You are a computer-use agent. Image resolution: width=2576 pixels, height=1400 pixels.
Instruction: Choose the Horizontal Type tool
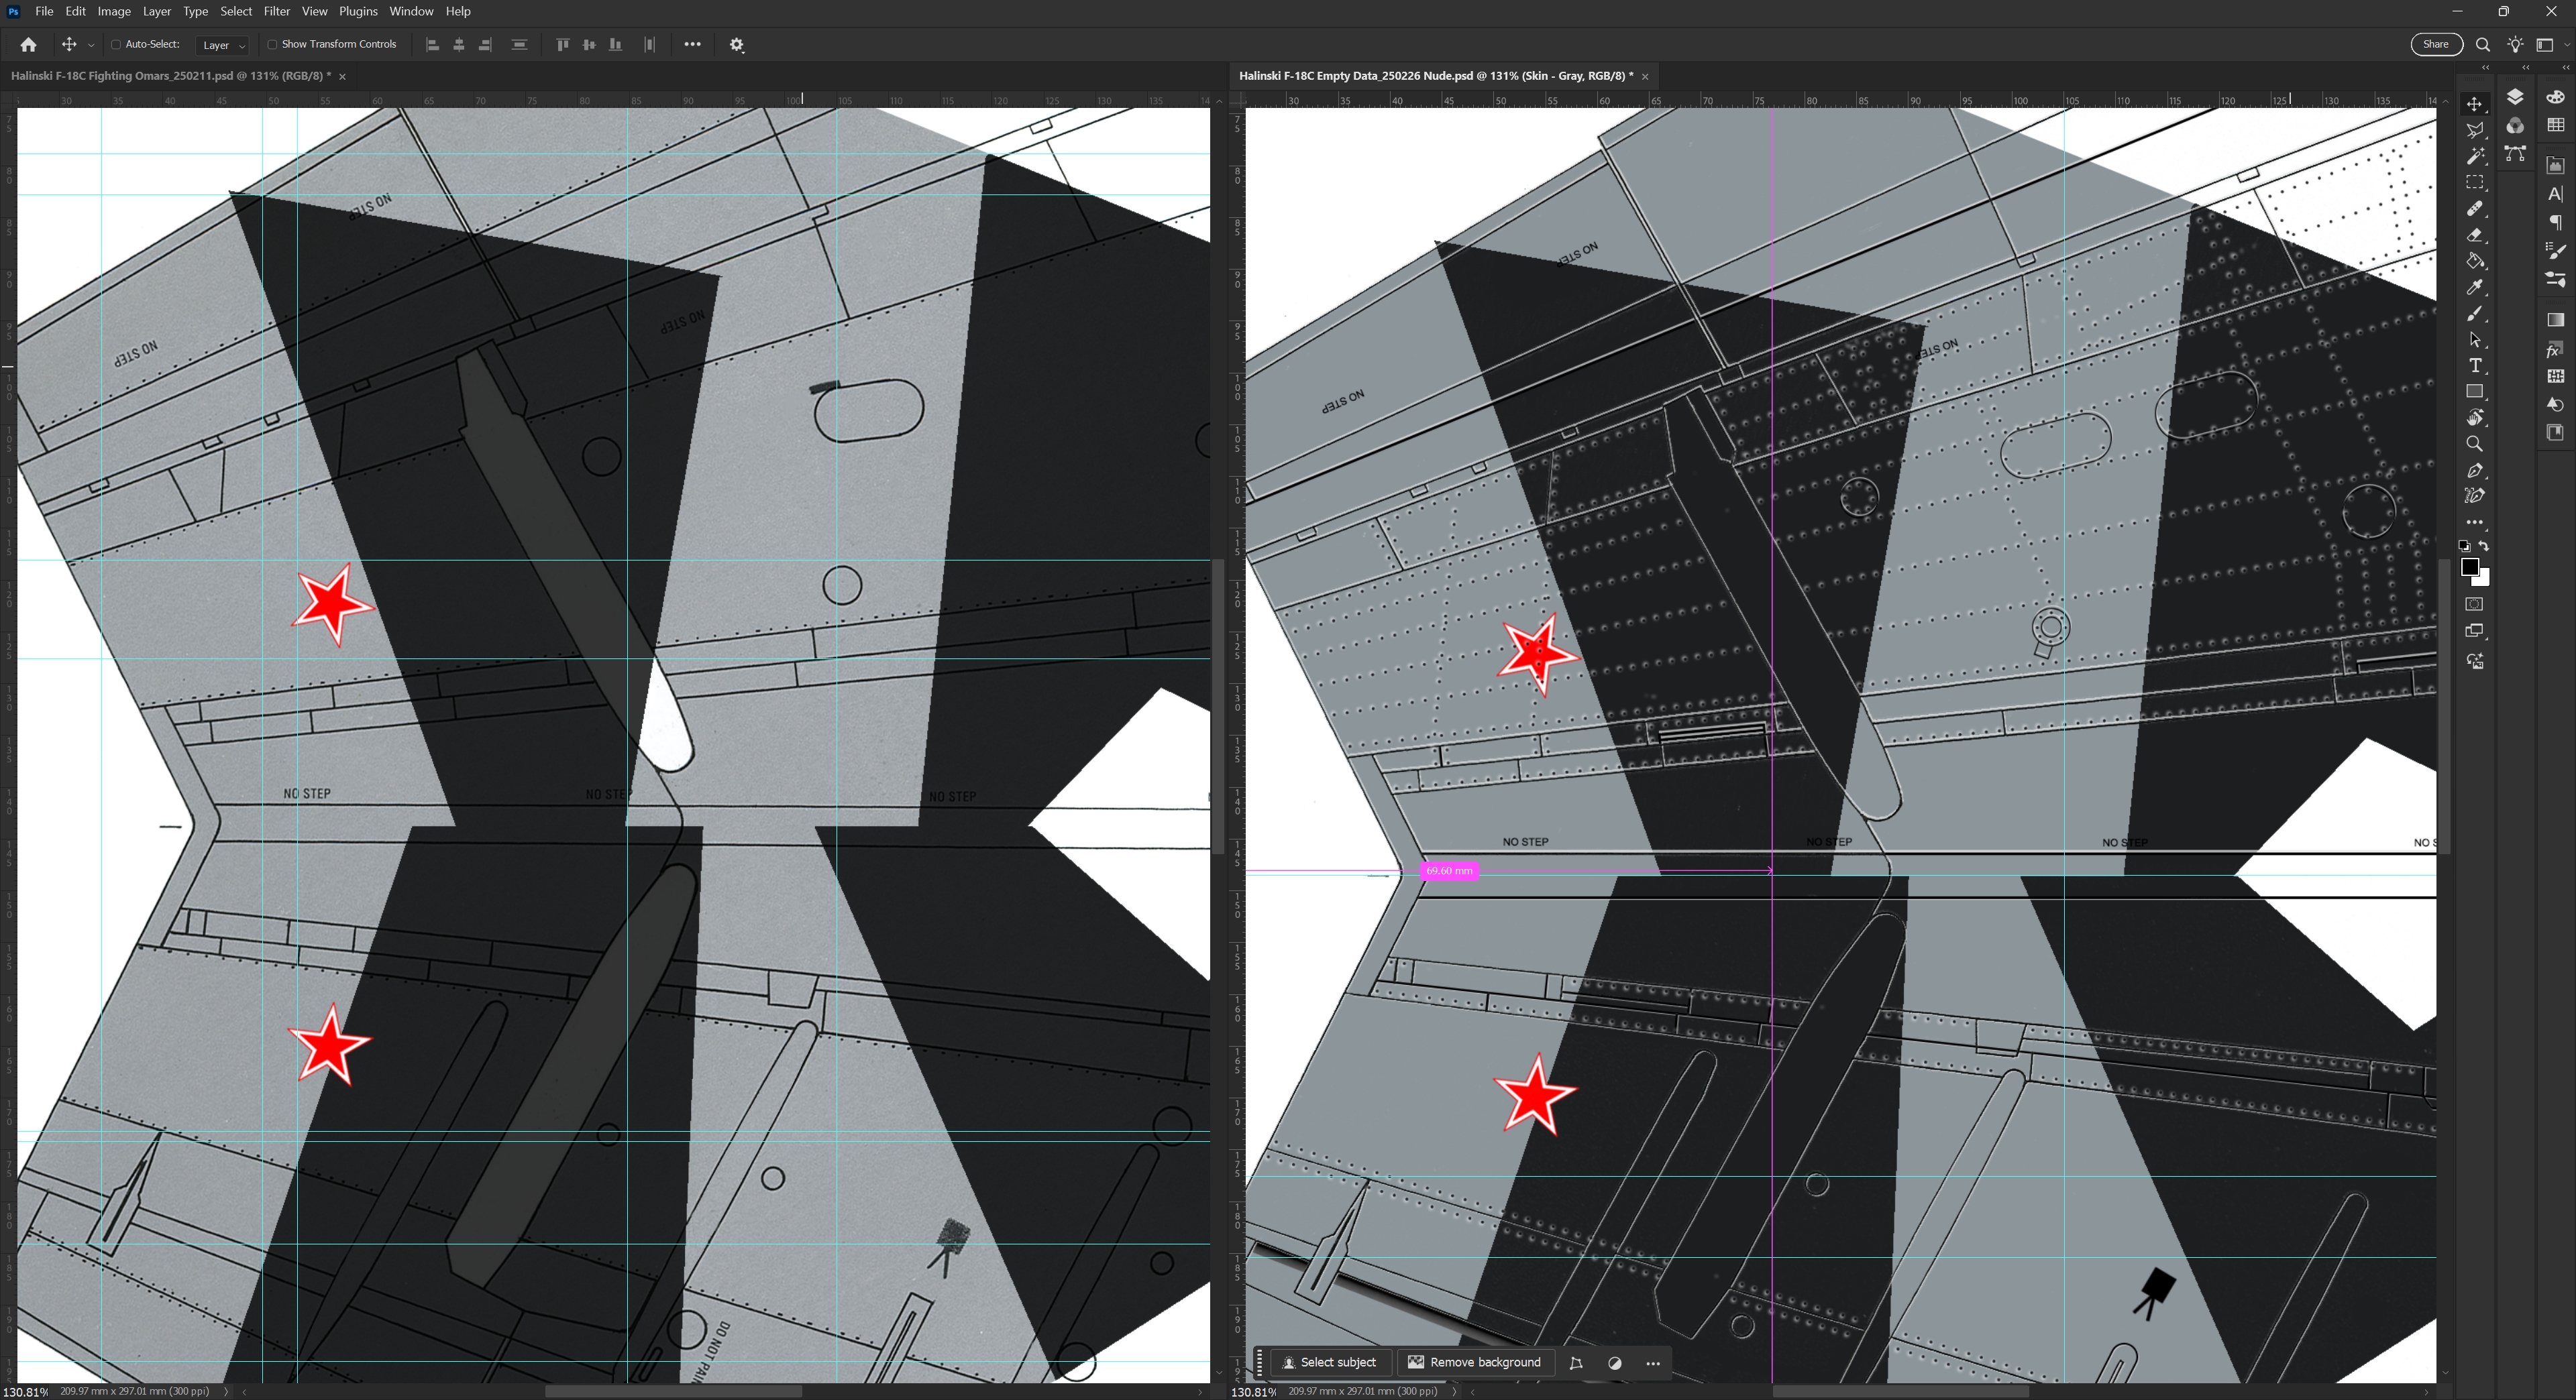[2474, 365]
